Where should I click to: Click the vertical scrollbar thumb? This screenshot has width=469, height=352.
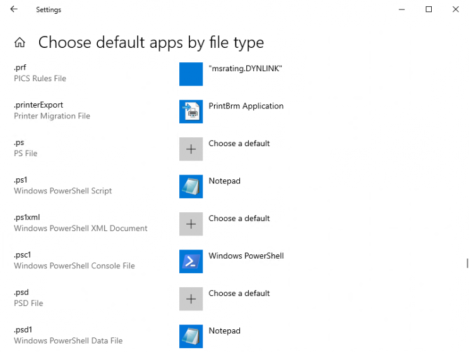pyautogui.click(x=466, y=263)
